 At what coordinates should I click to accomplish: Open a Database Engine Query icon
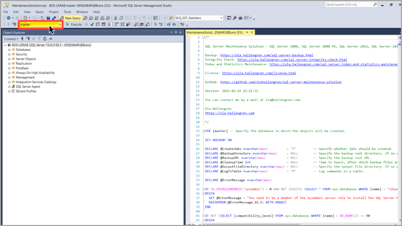coord(85,18)
